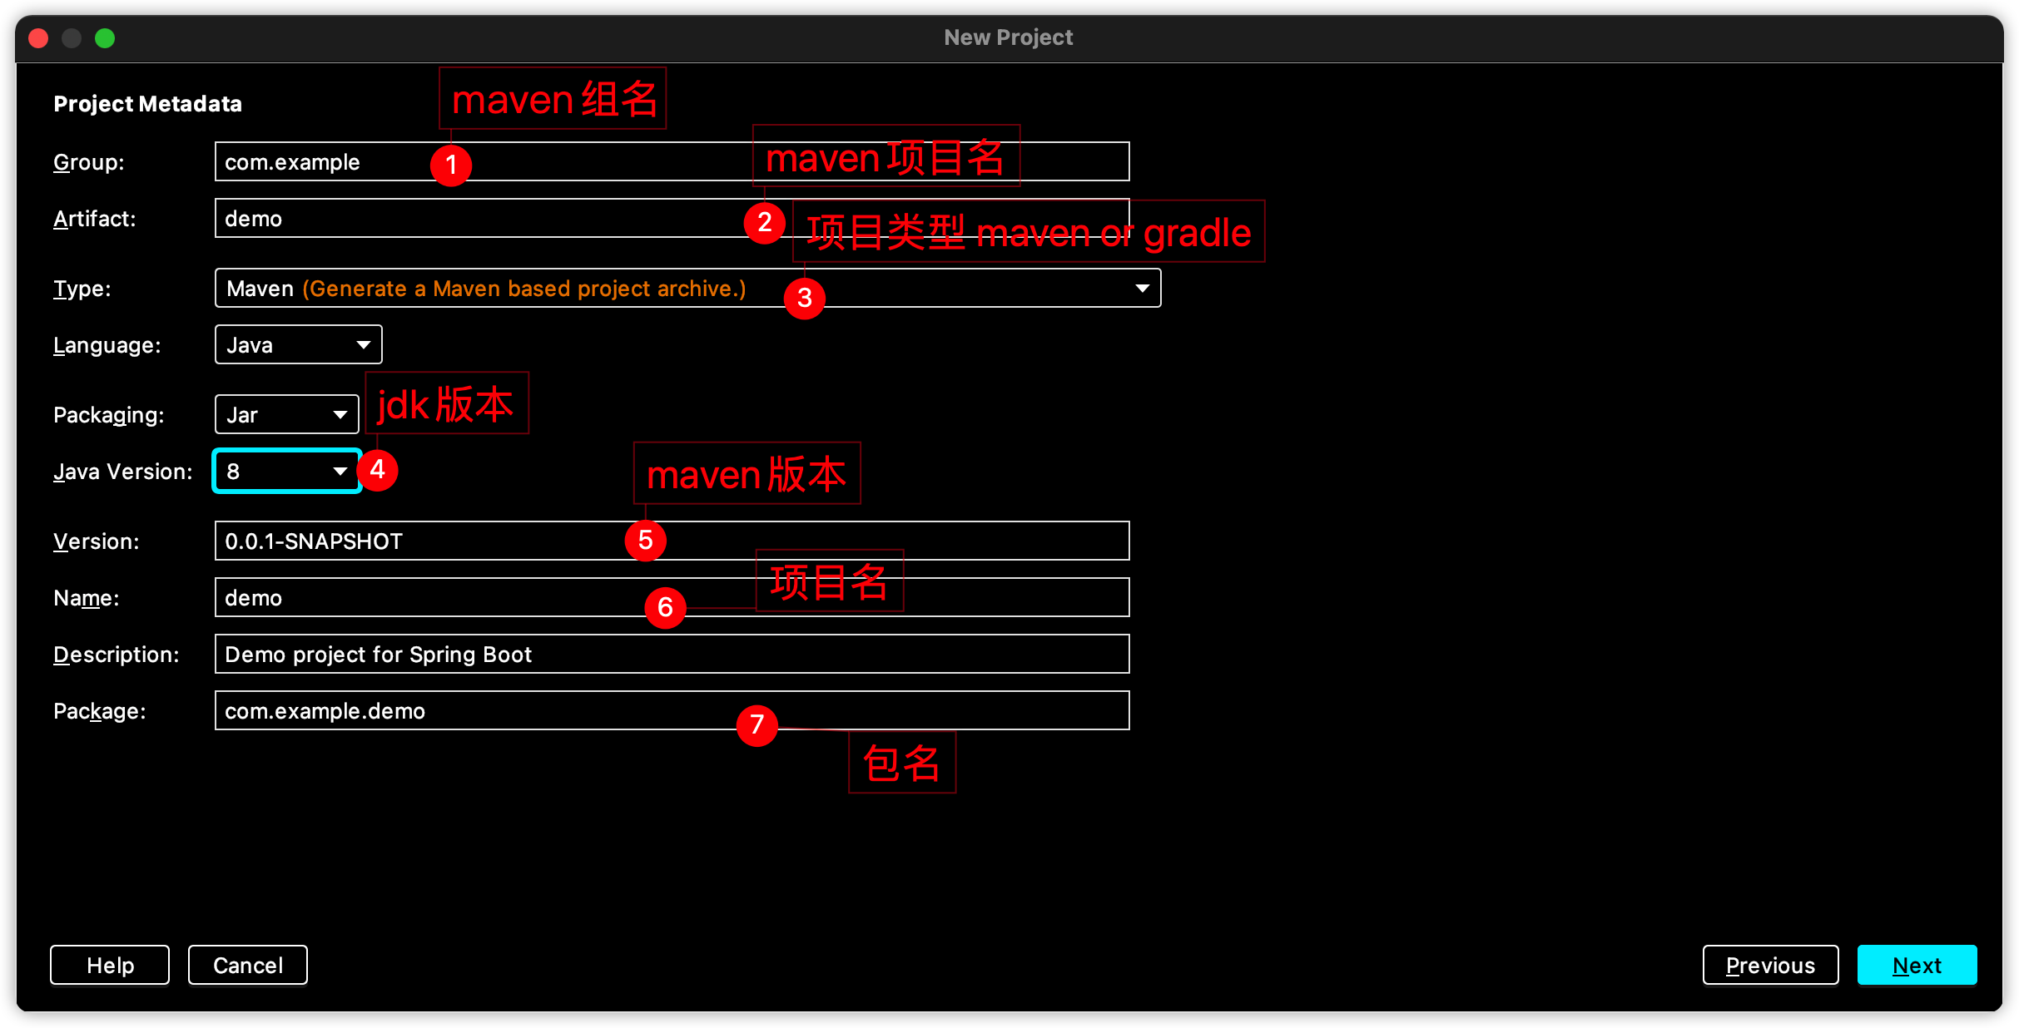Click the Description input field
This screenshot has height=1028, width=2019.
pyautogui.click(x=672, y=654)
